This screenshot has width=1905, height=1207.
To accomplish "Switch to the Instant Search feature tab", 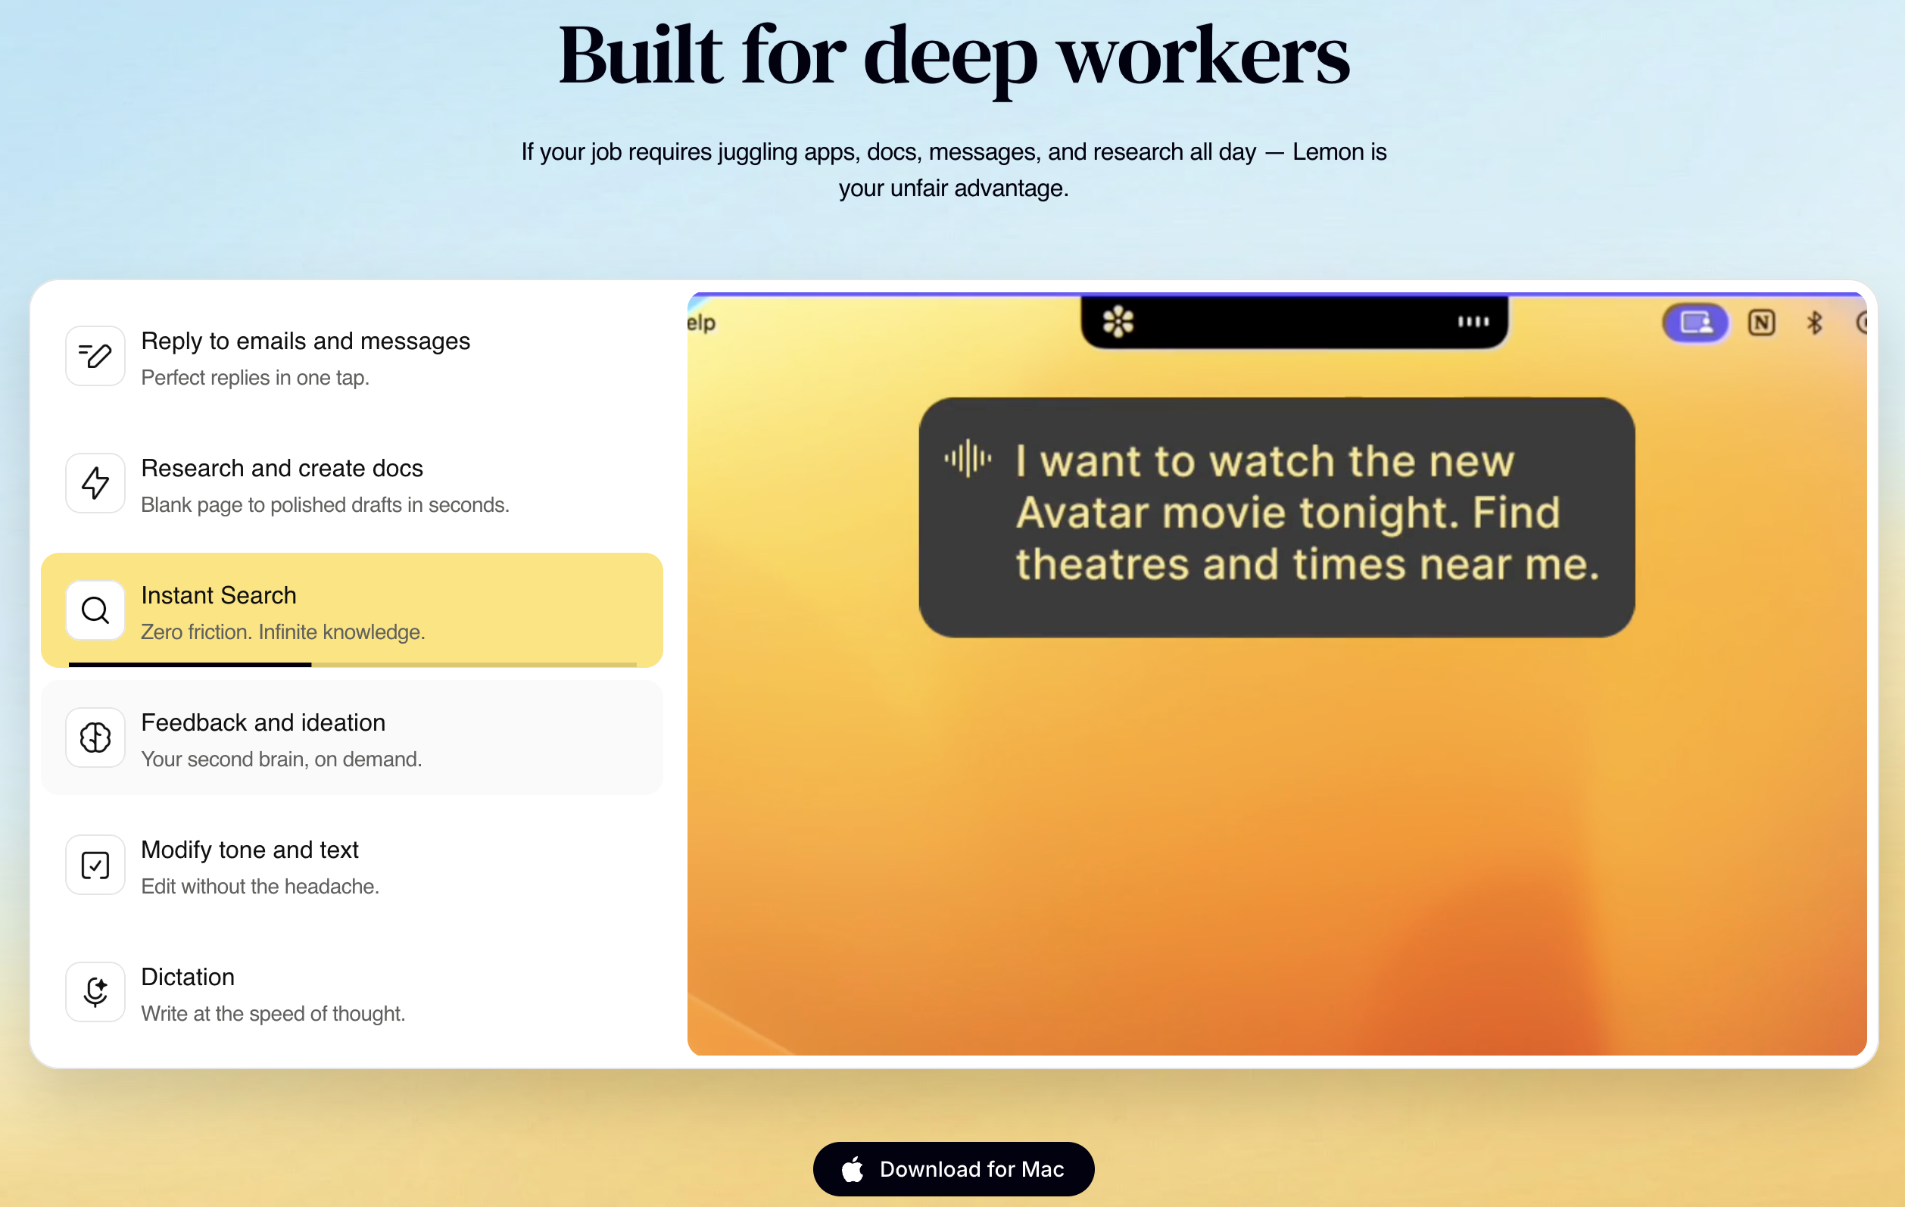I will point(352,610).
